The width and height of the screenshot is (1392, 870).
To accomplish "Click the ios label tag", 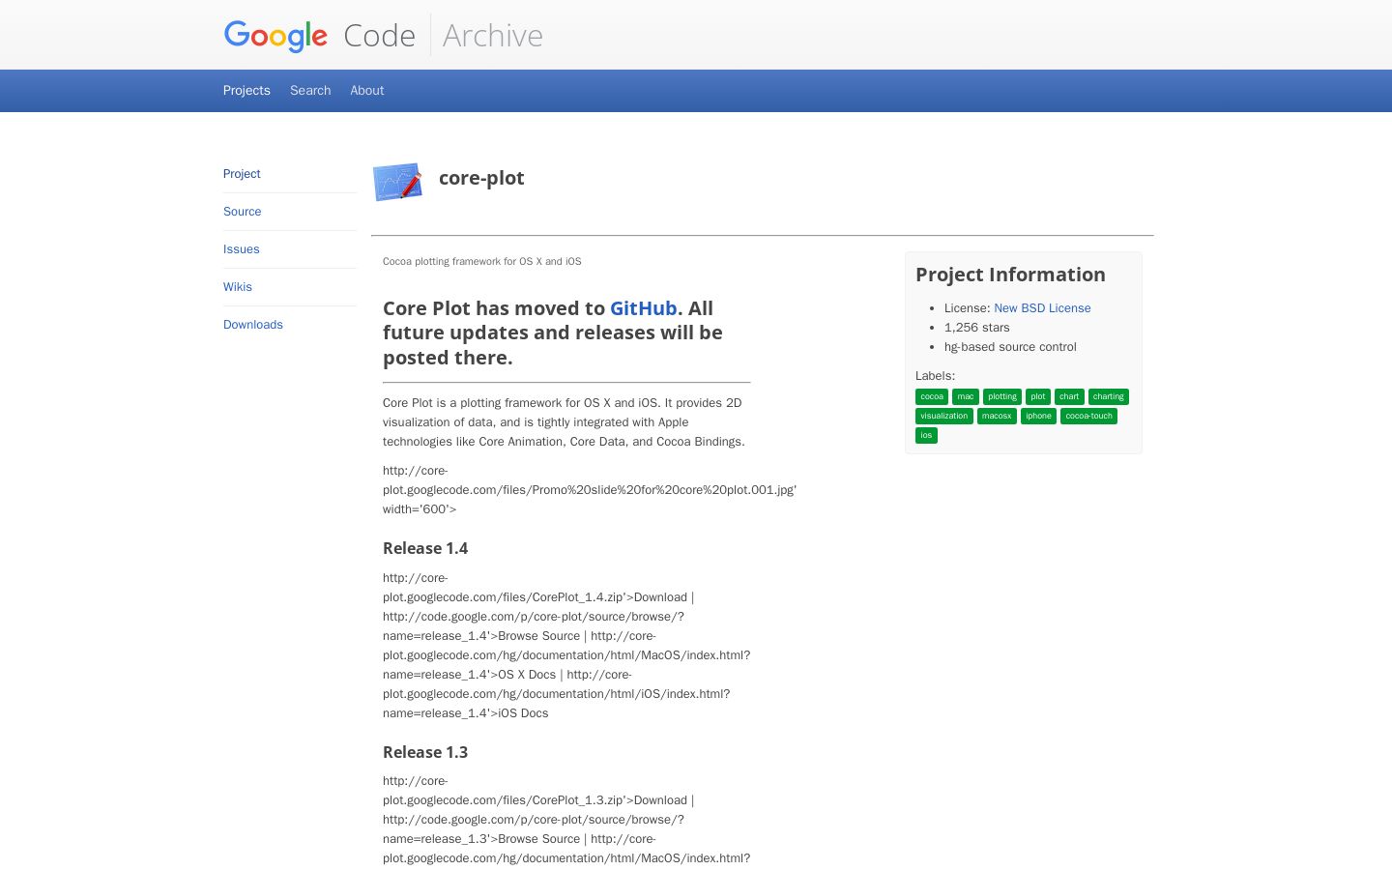I will pos(926,436).
